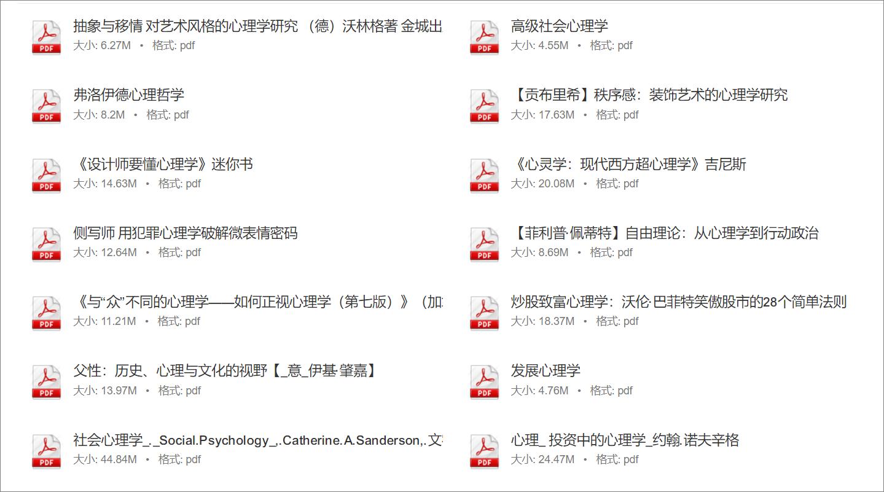Click the PDF icon beside 父性：历史、心理与文化的视野
The width and height of the screenshot is (884, 492).
point(45,381)
